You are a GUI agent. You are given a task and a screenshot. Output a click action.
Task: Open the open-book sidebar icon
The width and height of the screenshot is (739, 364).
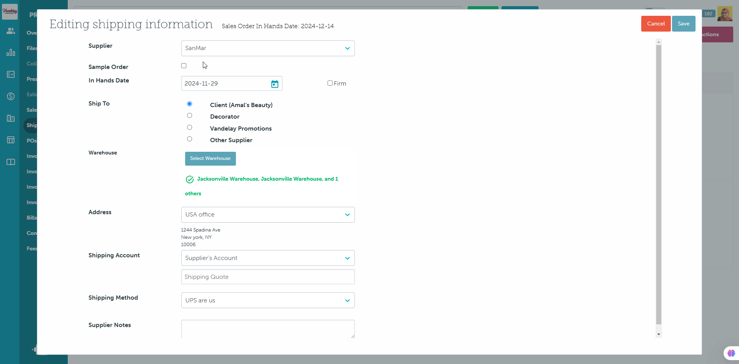(11, 162)
